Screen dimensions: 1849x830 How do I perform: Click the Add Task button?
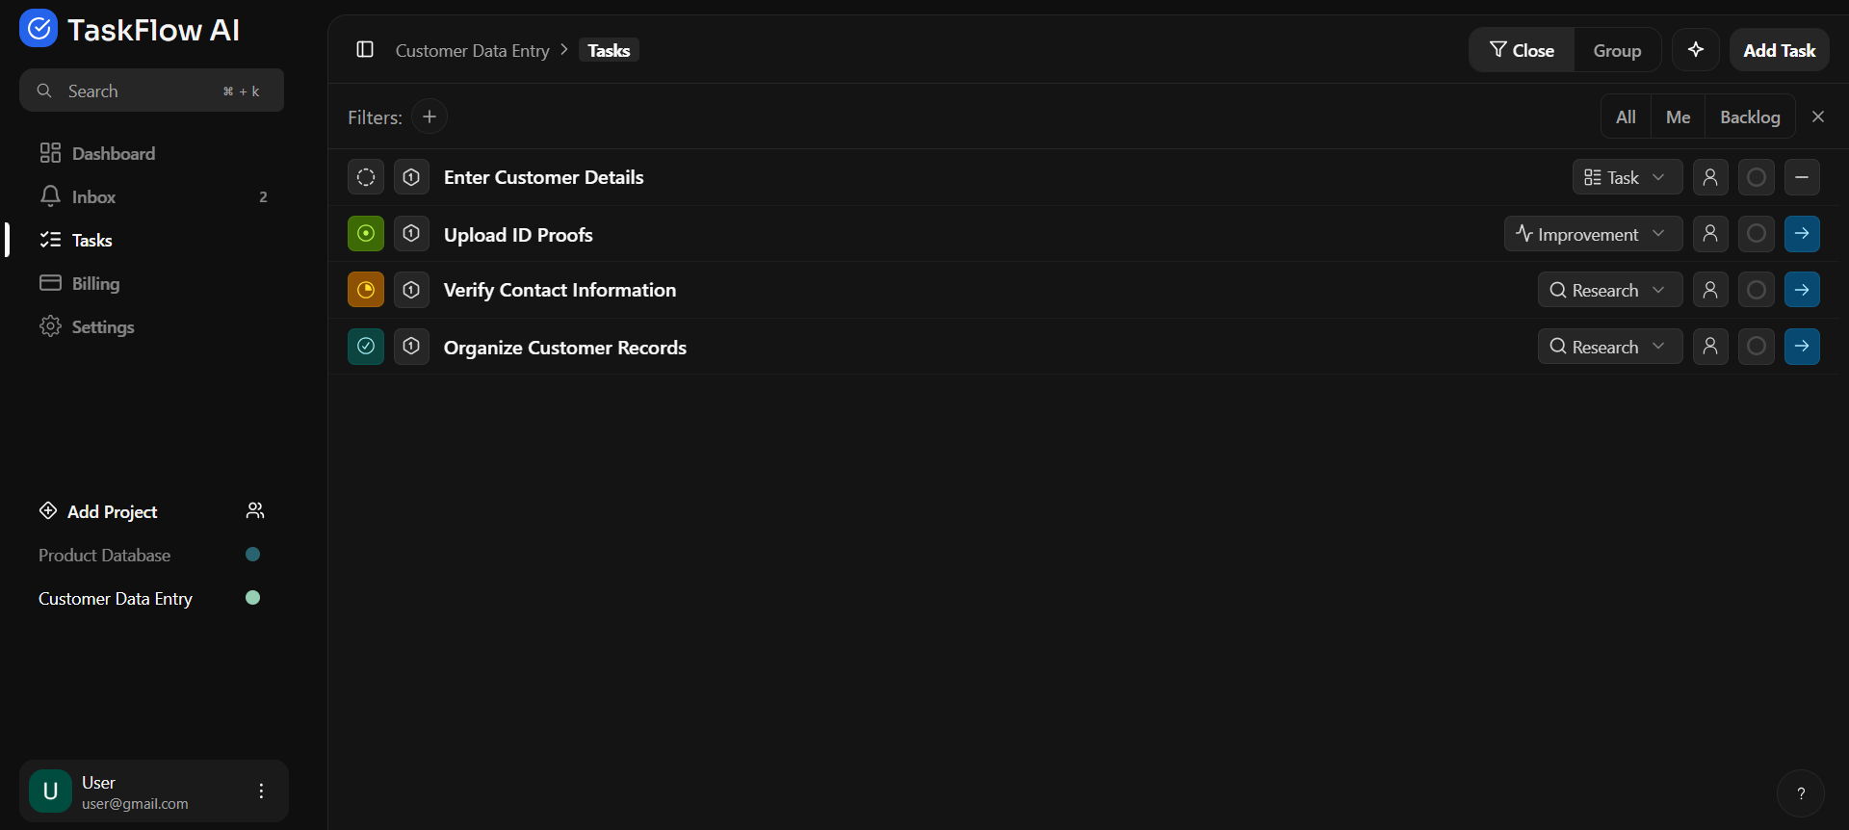pos(1779,50)
